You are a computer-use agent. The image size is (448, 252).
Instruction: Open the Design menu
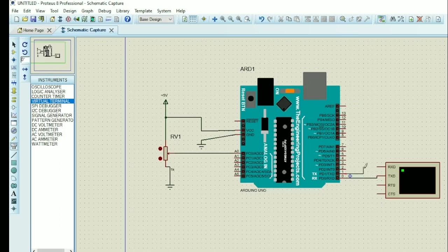tap(70, 11)
